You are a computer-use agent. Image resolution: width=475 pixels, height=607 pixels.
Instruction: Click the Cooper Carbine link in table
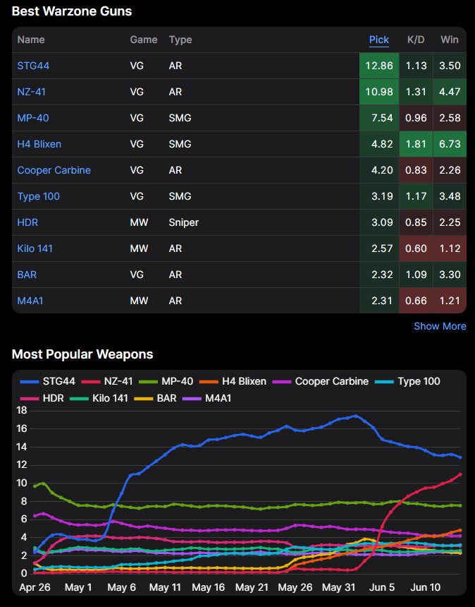pos(54,170)
